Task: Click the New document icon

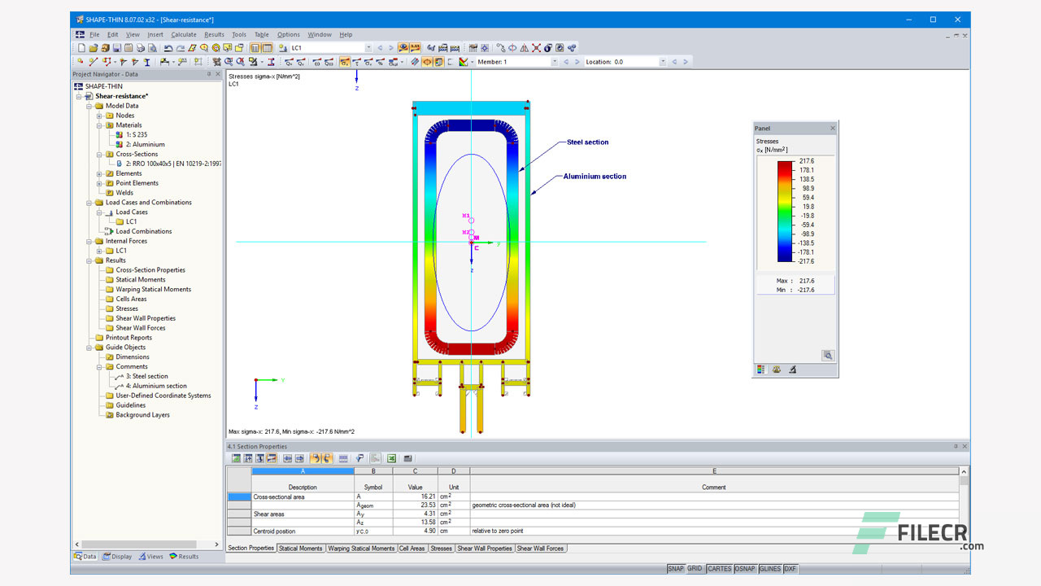Action: click(x=81, y=48)
